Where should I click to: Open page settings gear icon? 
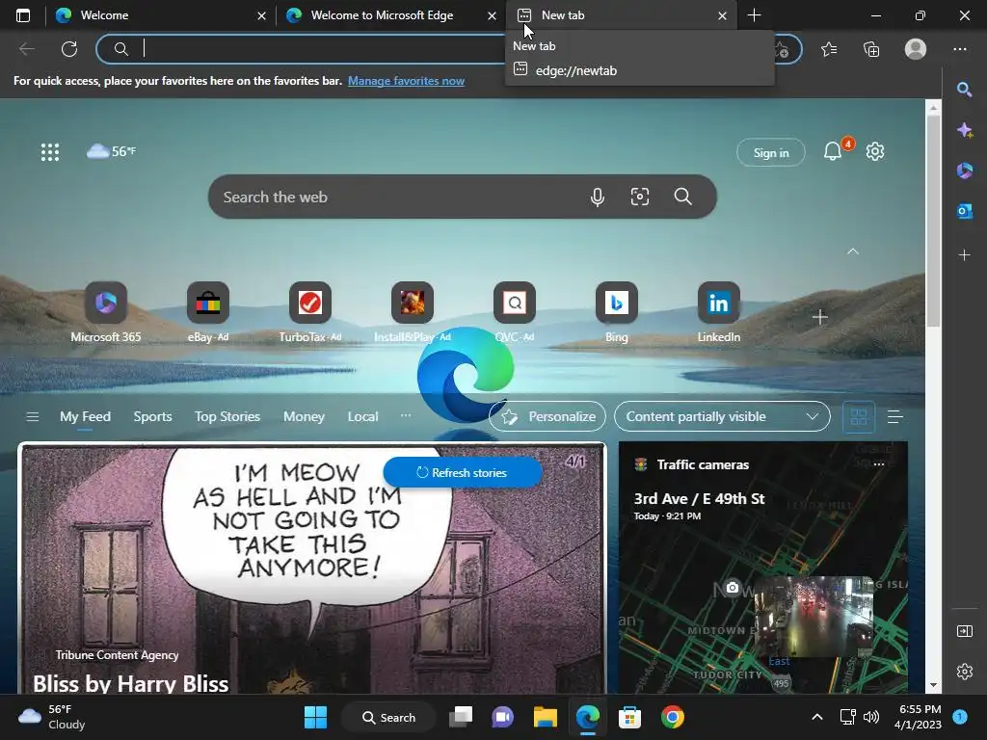coord(875,151)
